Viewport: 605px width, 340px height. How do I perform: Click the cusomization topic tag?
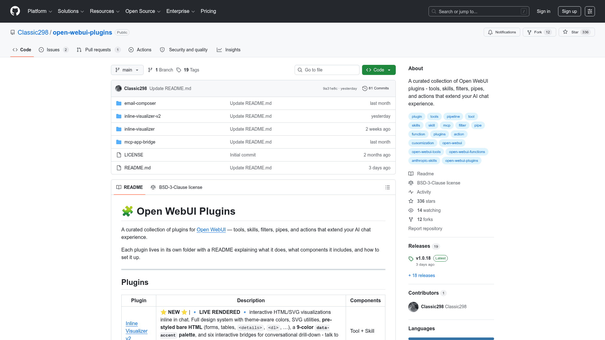pos(423,143)
